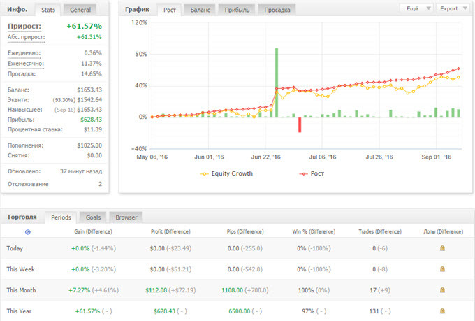Switch to the Просадка chart tab

pyautogui.click(x=277, y=10)
